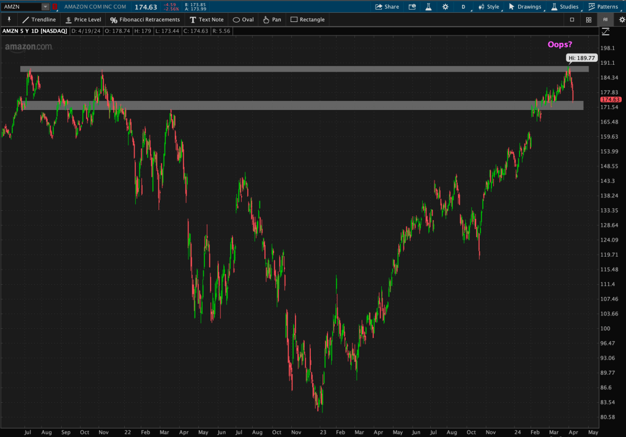Select the Trendline drawing tool

39,20
